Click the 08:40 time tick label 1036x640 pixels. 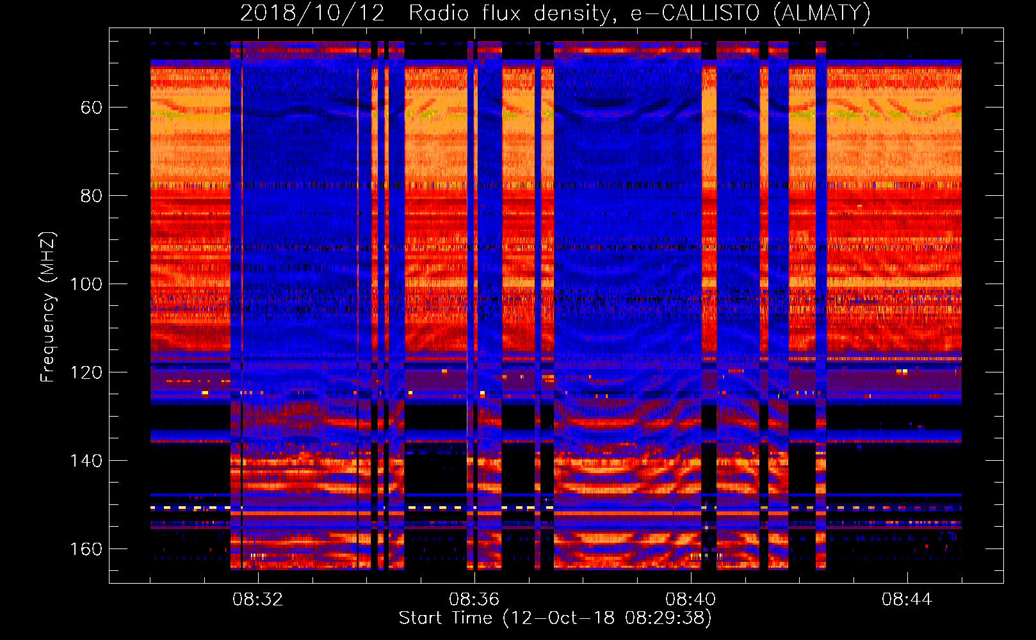click(x=690, y=600)
